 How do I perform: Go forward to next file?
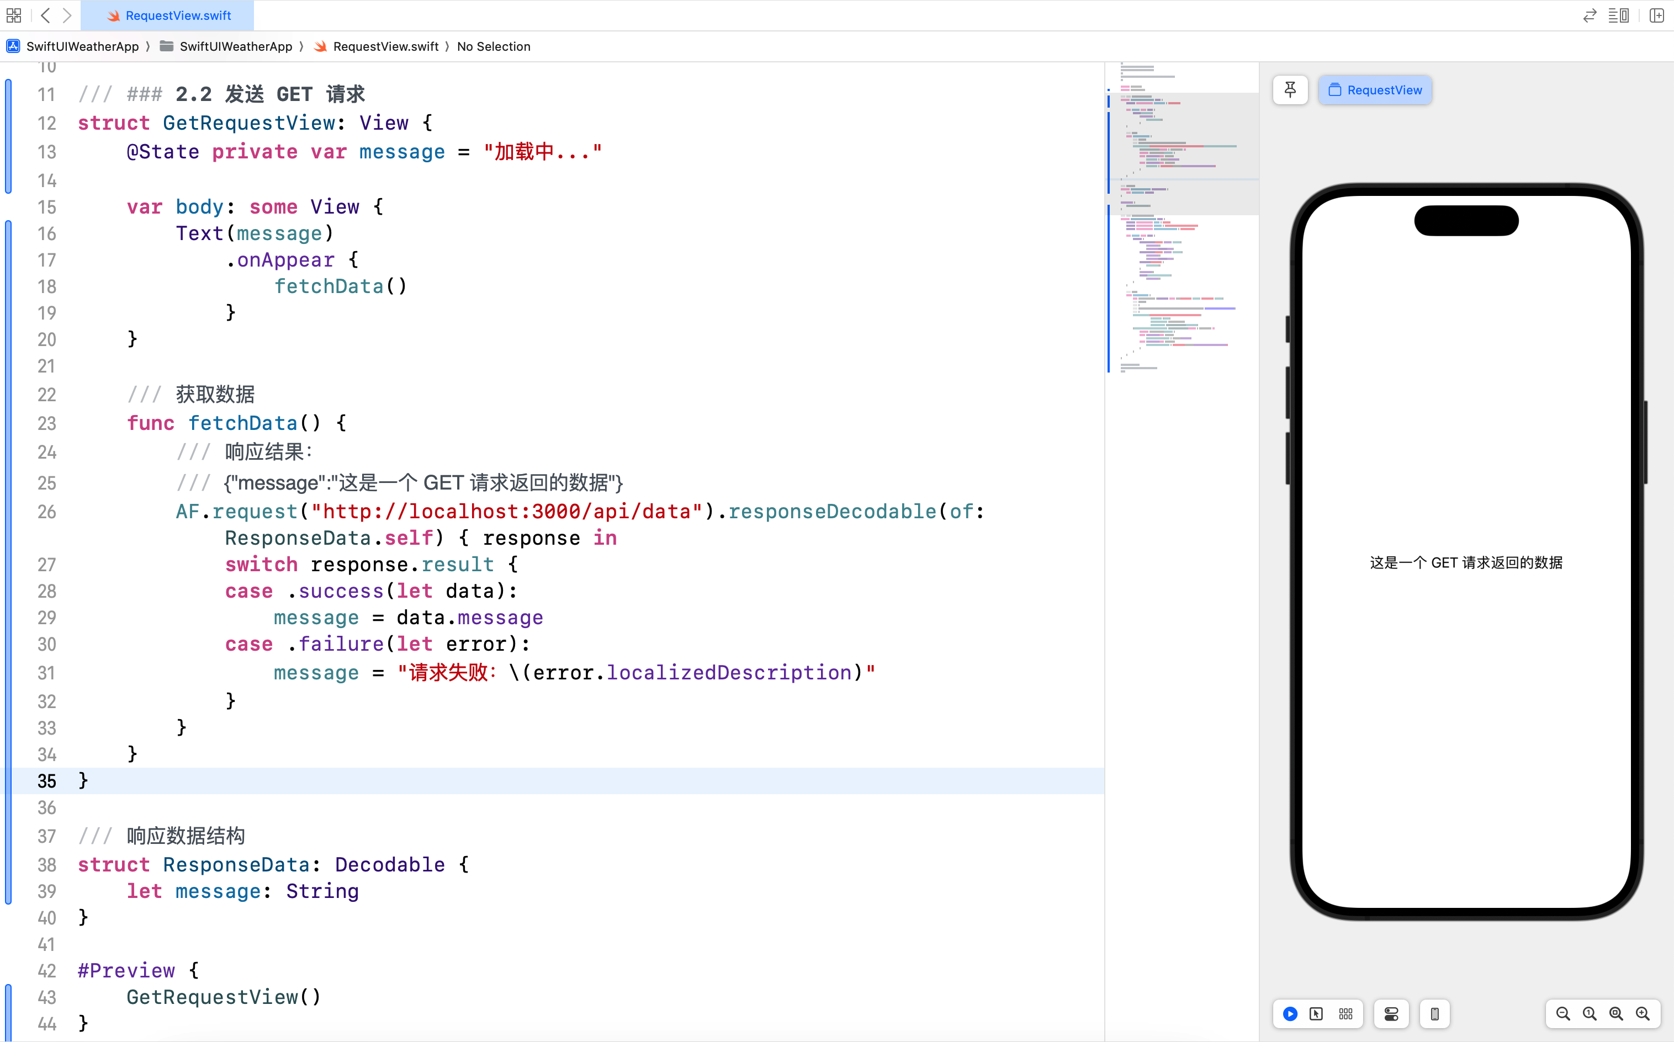(67, 15)
